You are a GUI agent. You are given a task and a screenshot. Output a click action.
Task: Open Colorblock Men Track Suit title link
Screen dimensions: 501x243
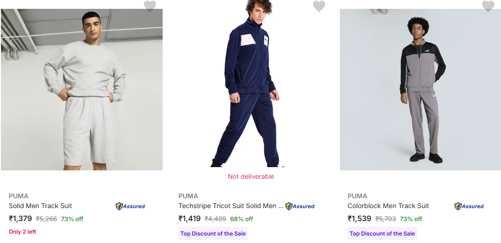(x=388, y=206)
